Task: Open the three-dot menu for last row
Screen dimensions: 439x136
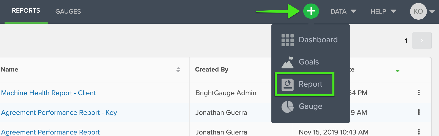Action: [x=419, y=132]
